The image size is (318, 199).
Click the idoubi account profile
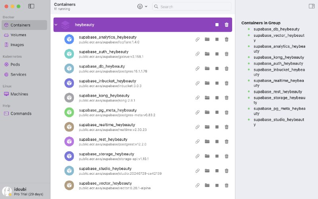point(23,191)
